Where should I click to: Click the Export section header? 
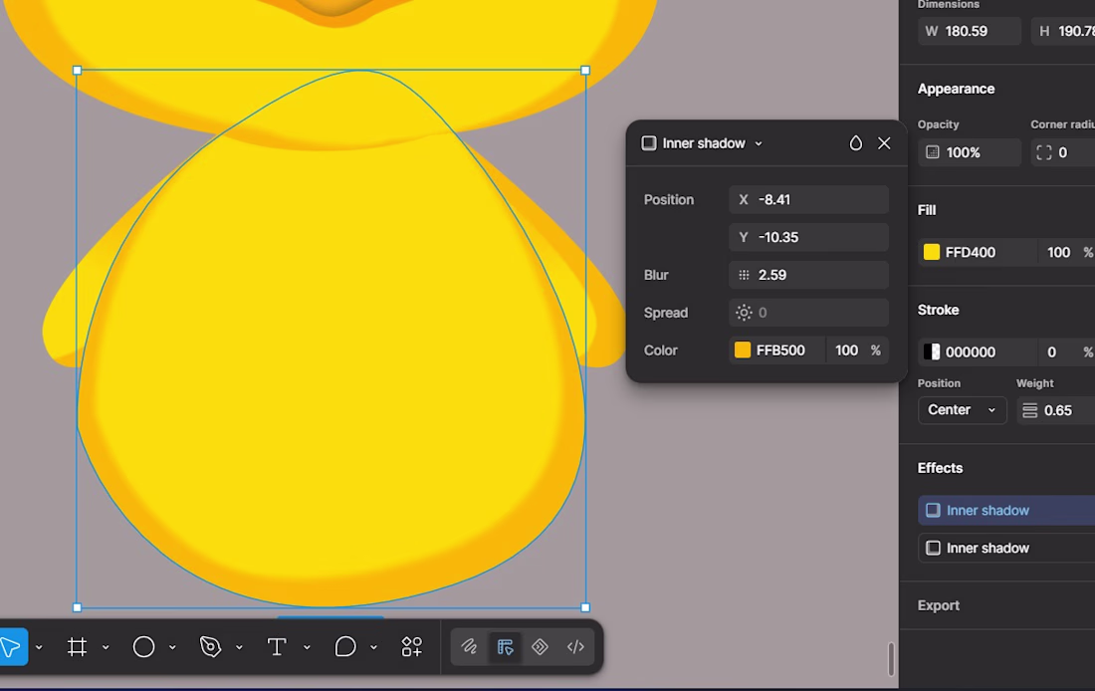point(939,605)
